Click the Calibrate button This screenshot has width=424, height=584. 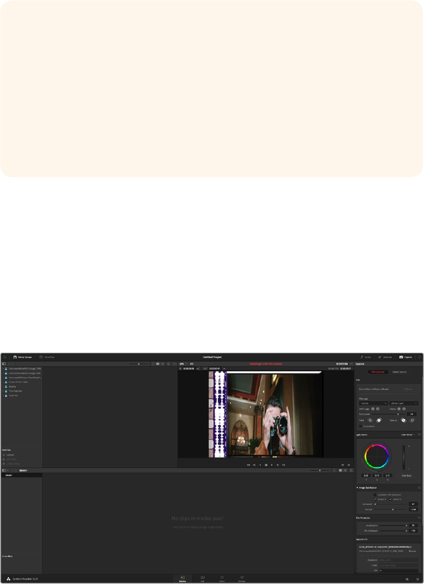click(407, 389)
